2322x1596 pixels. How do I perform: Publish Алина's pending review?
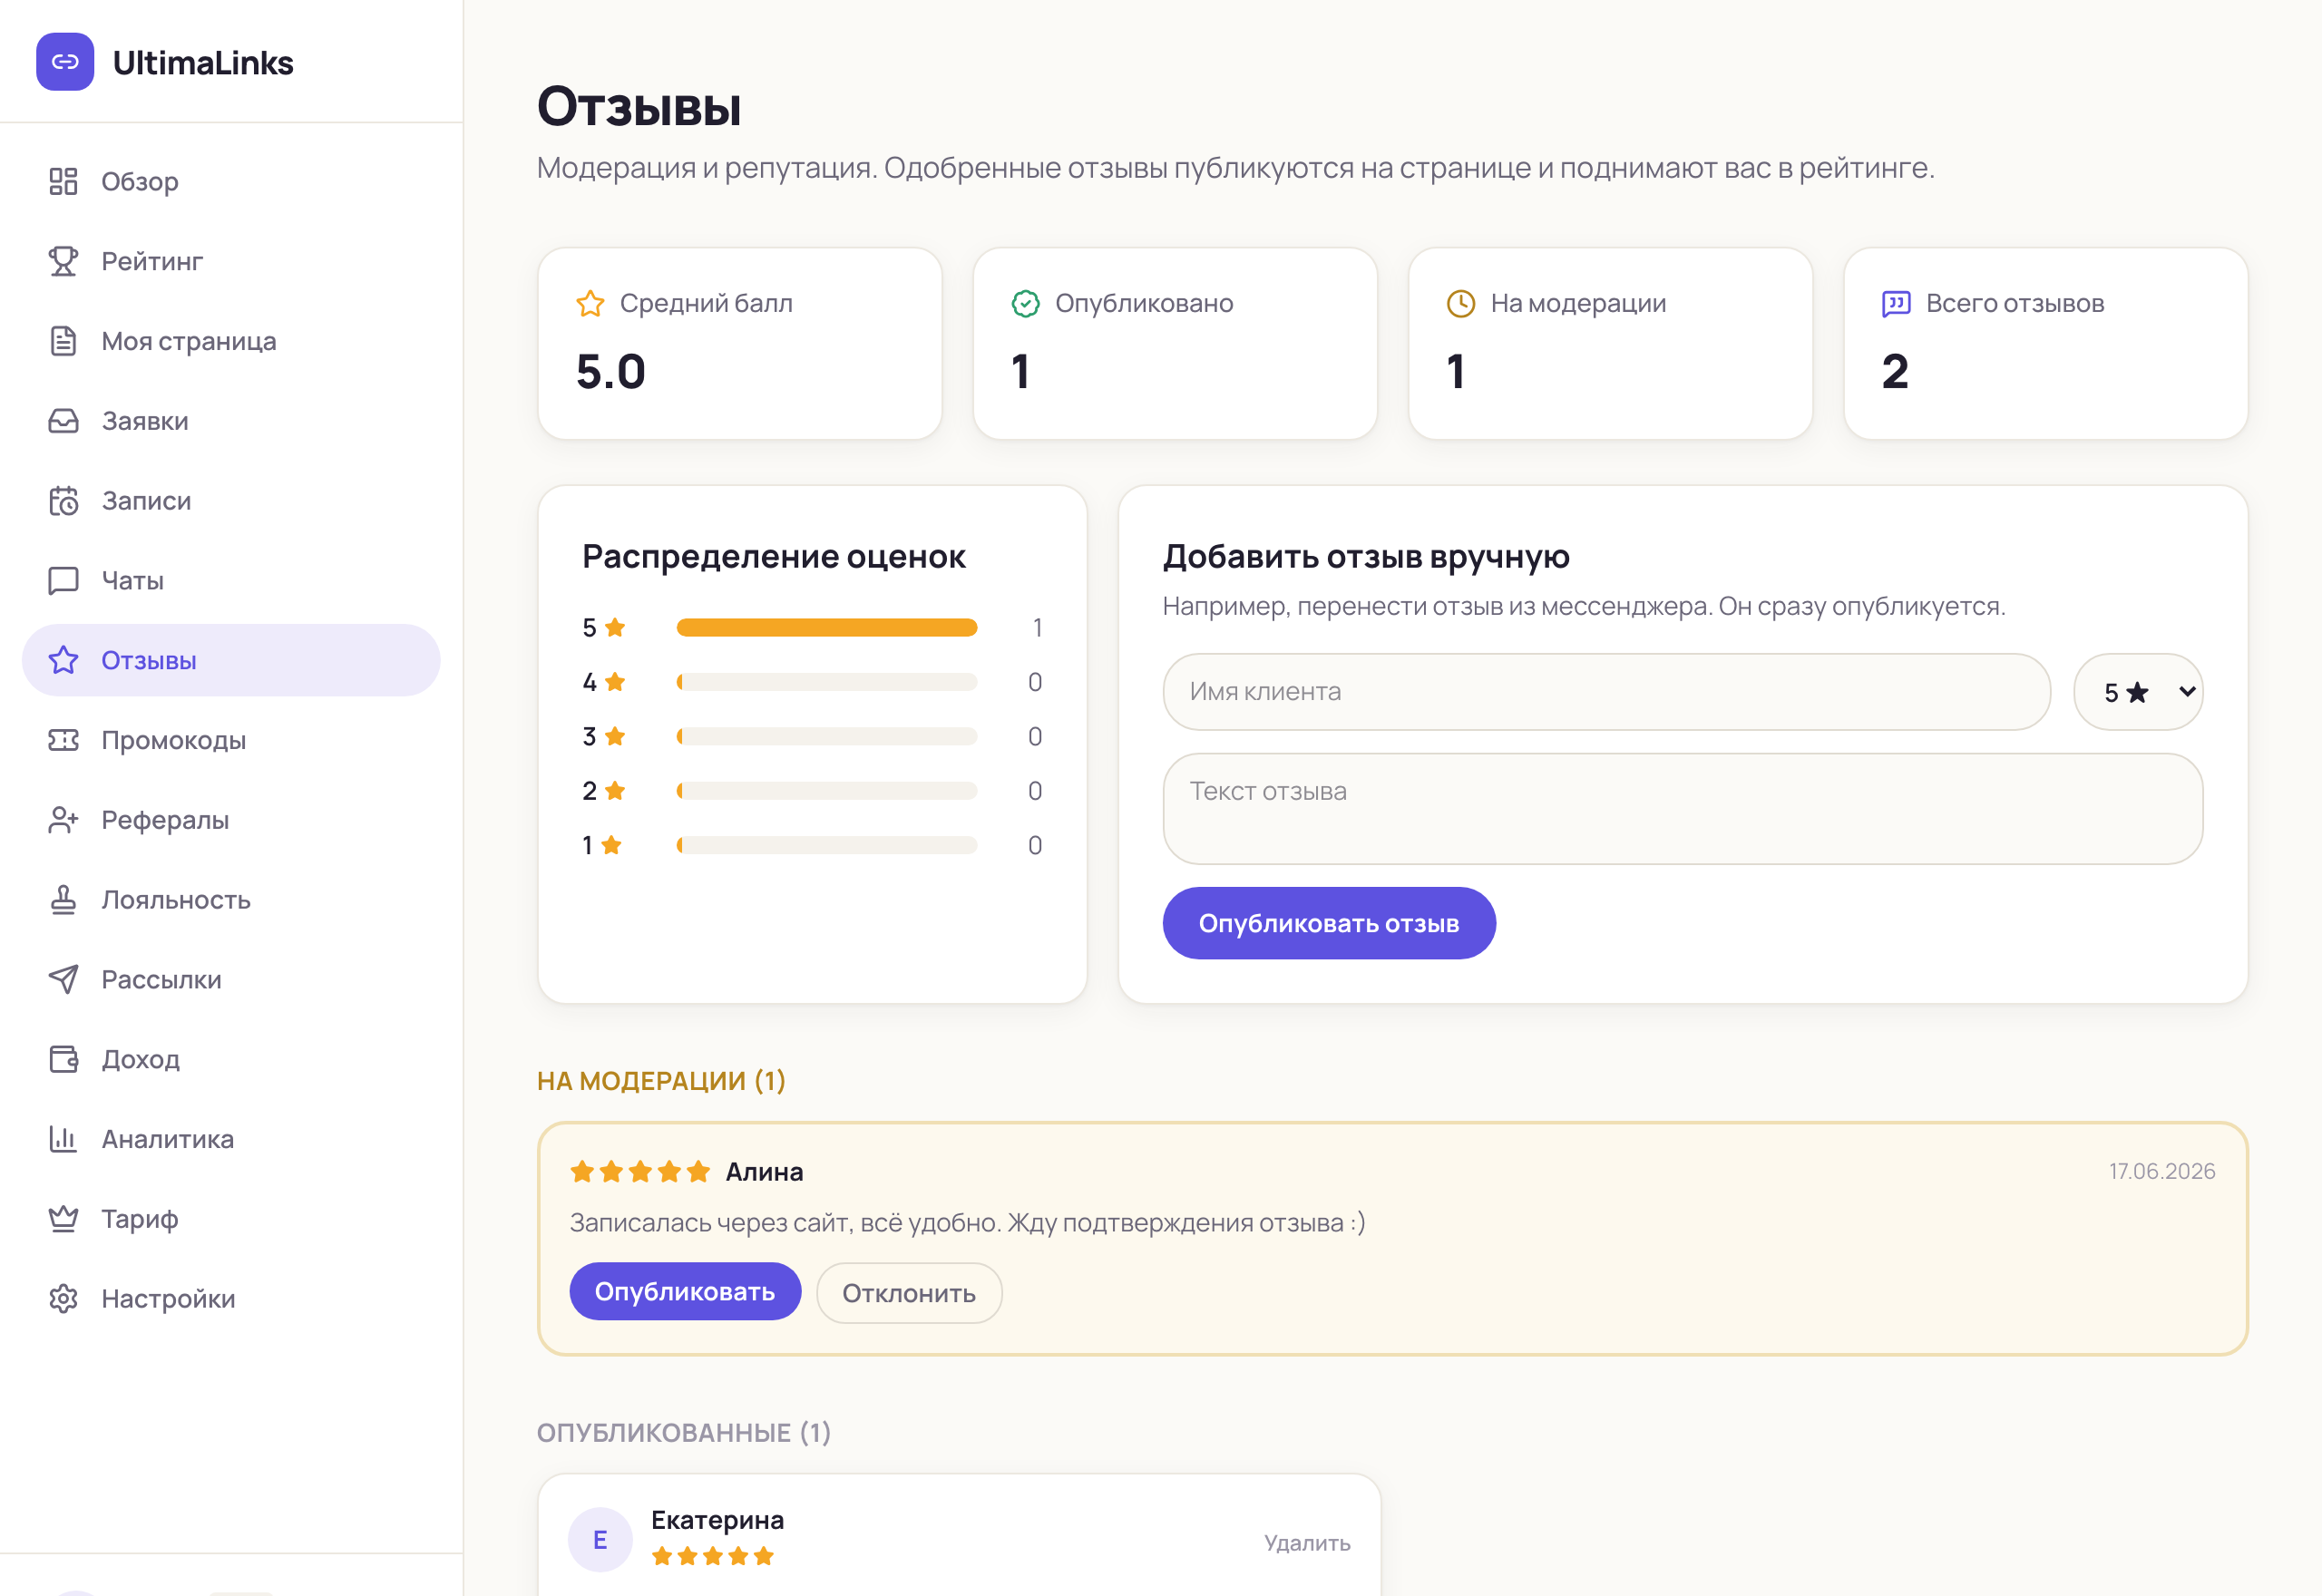pyautogui.click(x=685, y=1292)
